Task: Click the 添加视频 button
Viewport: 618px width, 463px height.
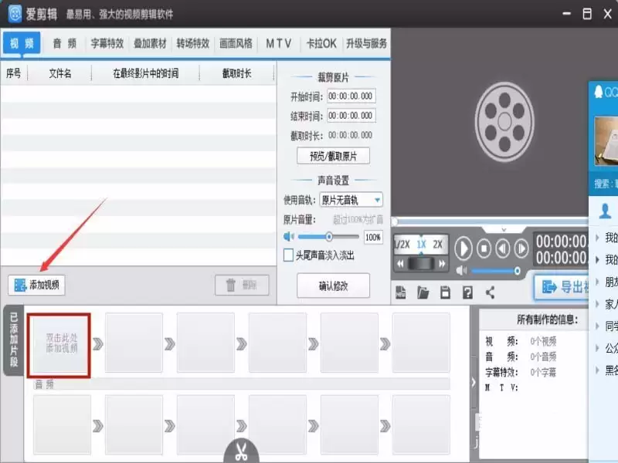Action: pos(36,285)
